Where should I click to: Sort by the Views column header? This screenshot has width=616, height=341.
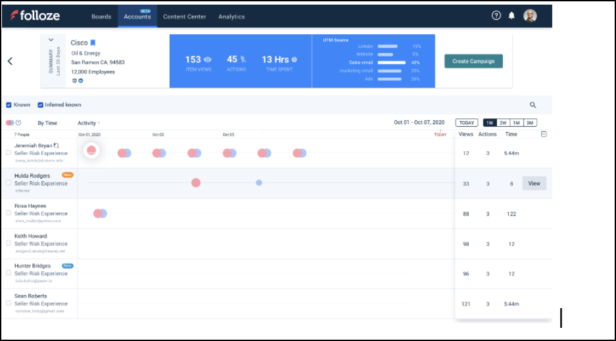[465, 134]
